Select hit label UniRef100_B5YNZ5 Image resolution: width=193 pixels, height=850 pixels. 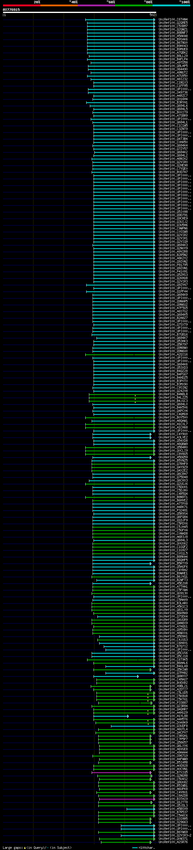pos(173,461)
